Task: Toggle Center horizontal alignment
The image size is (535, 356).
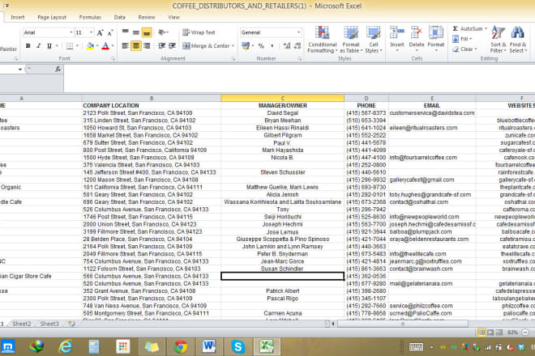Action: click(136, 45)
